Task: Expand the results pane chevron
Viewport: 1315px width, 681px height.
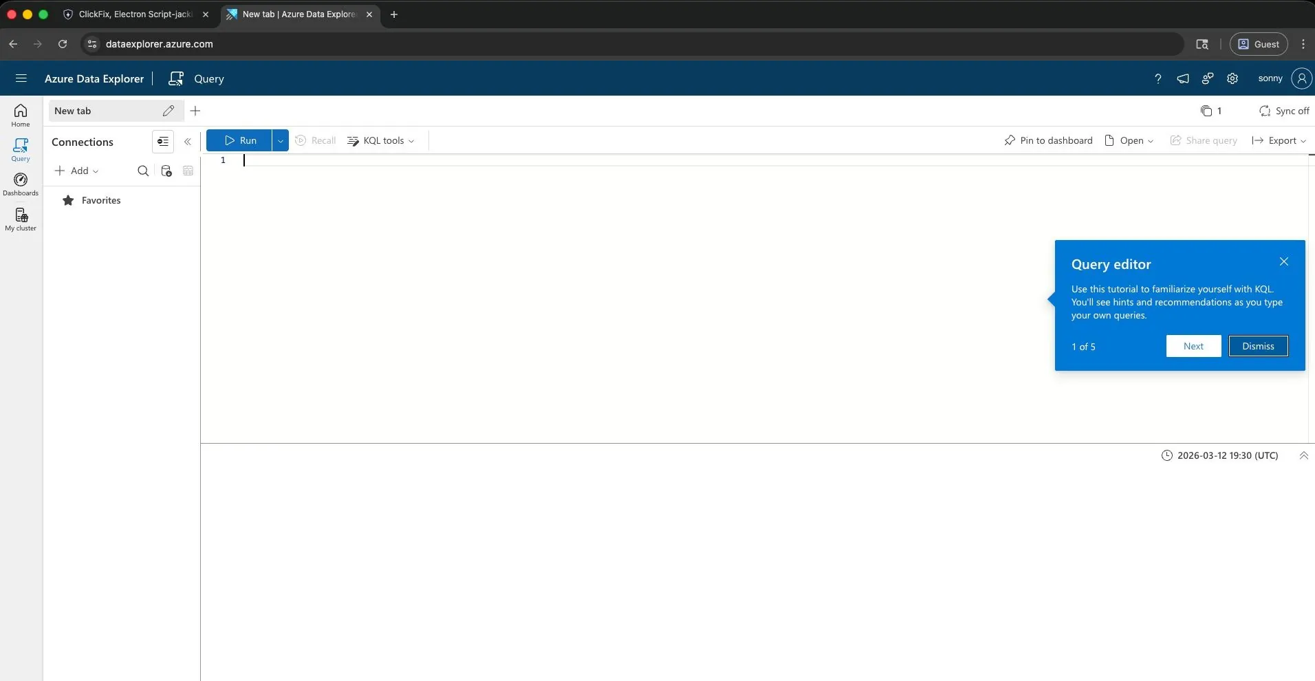Action: click(1304, 455)
